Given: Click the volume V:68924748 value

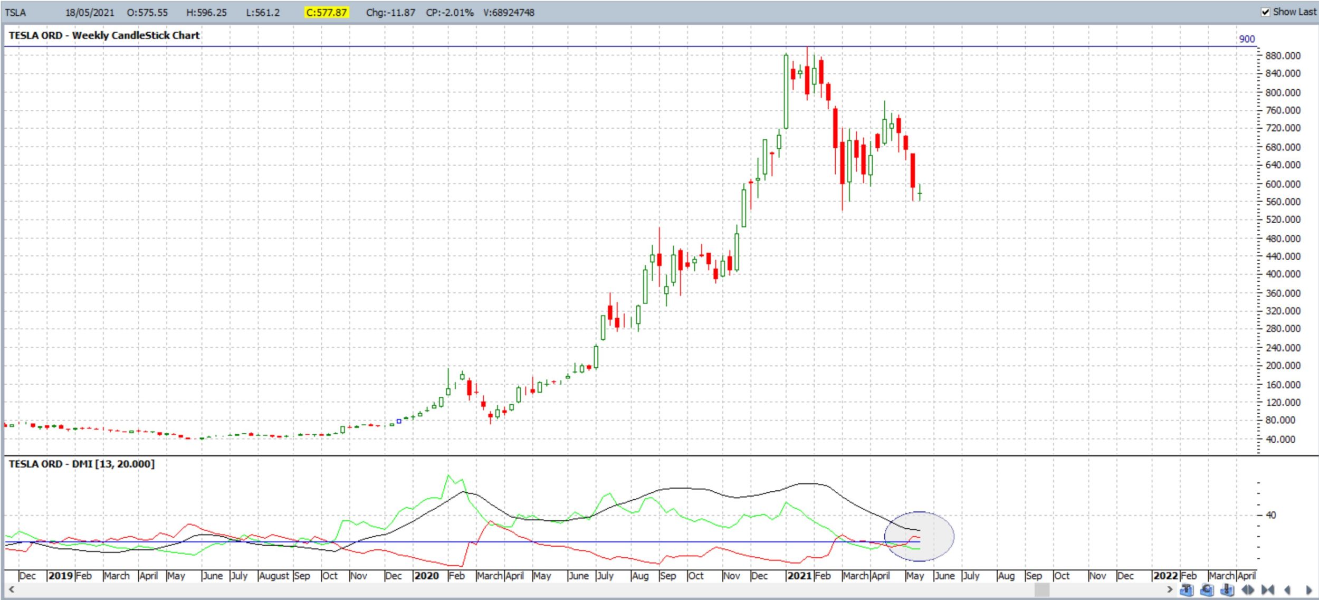Looking at the screenshot, I should (509, 13).
